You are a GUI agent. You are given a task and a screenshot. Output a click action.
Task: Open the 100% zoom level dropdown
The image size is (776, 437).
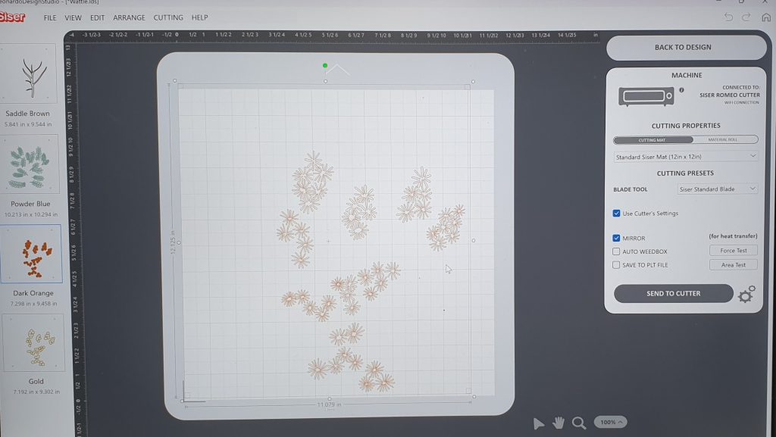click(x=612, y=422)
